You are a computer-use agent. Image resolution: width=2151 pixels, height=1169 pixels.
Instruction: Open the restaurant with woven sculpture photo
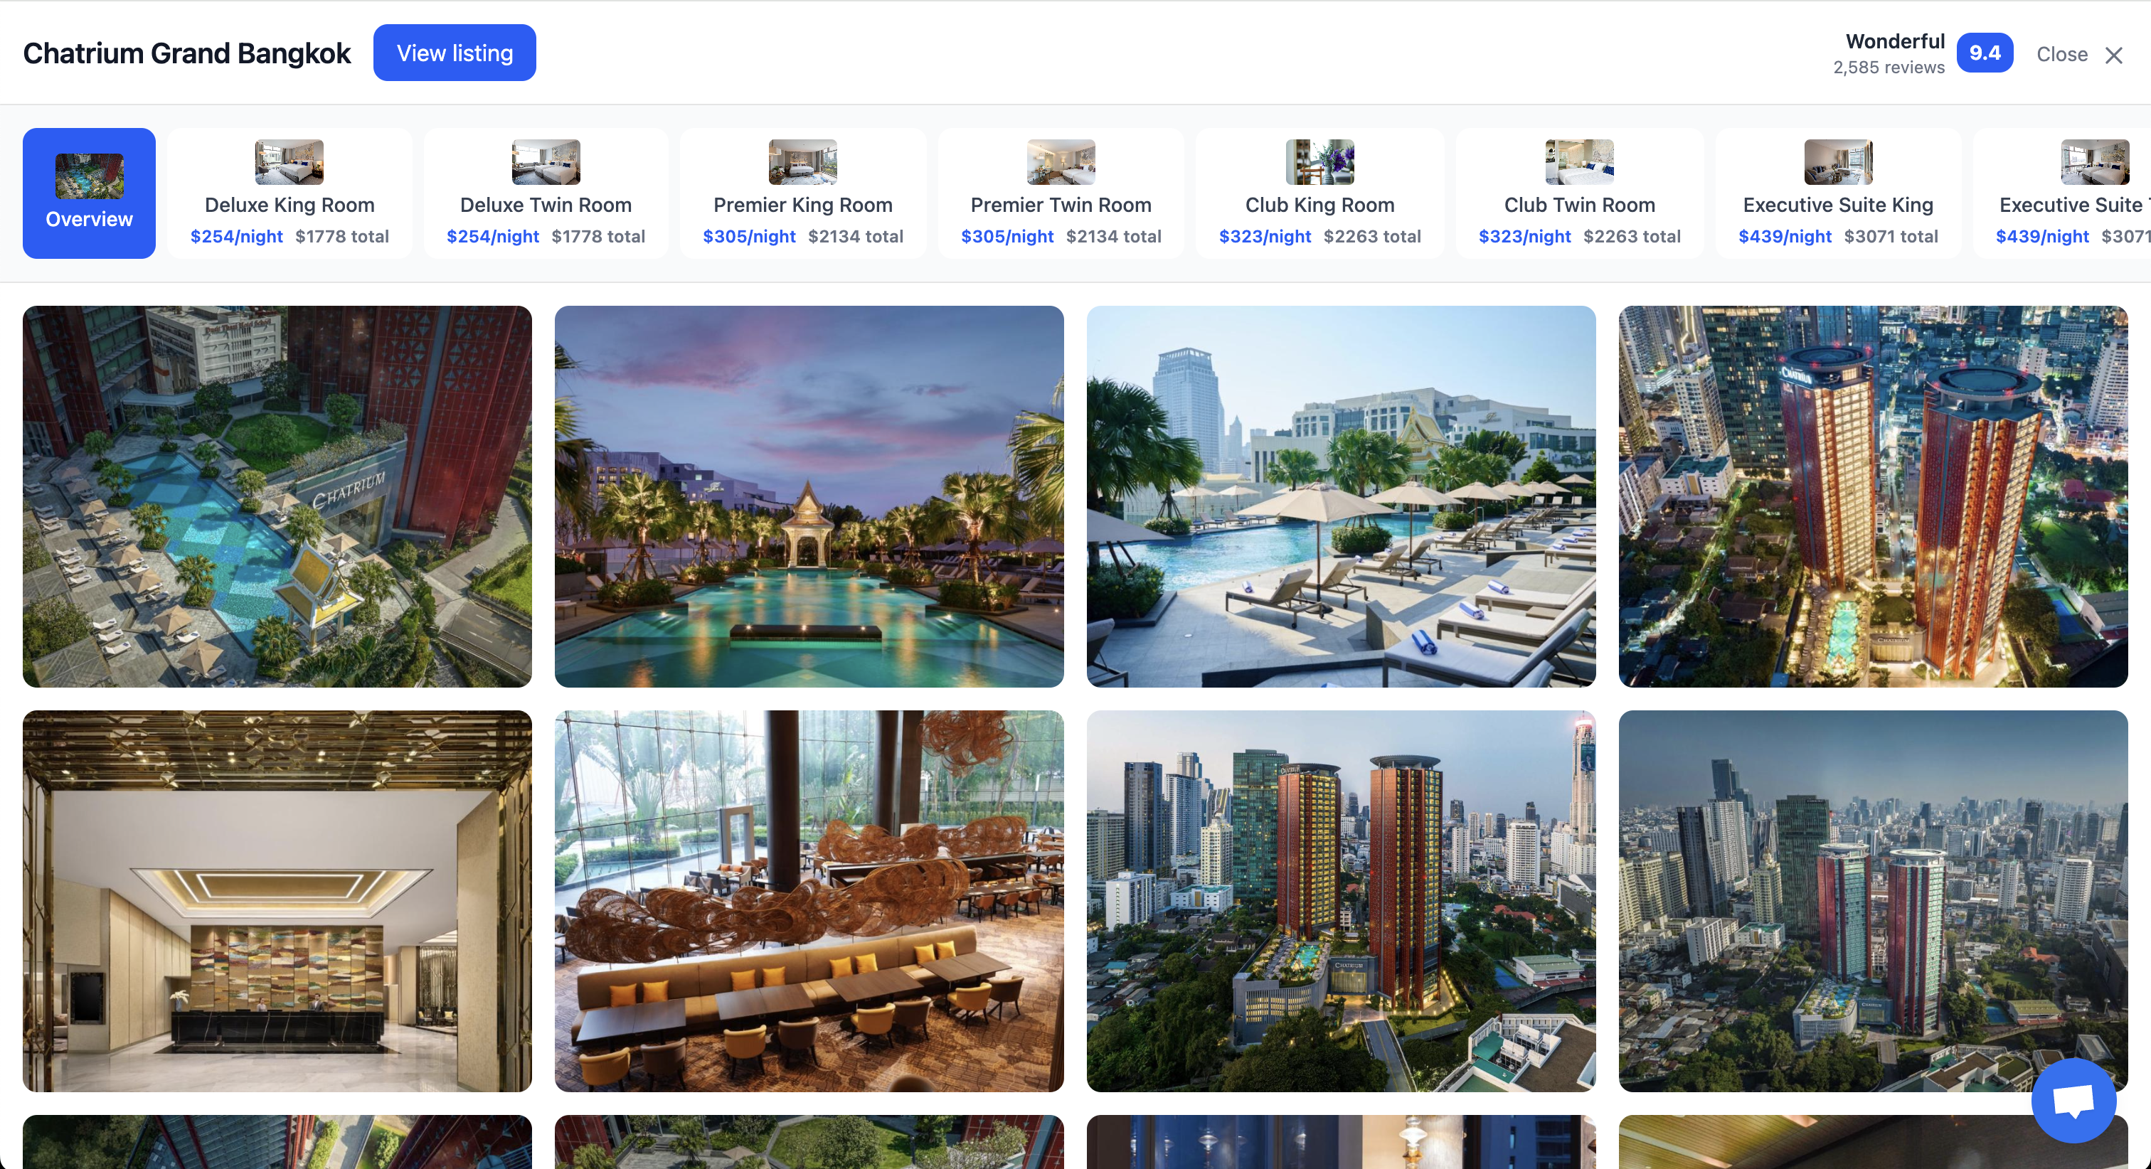[809, 901]
